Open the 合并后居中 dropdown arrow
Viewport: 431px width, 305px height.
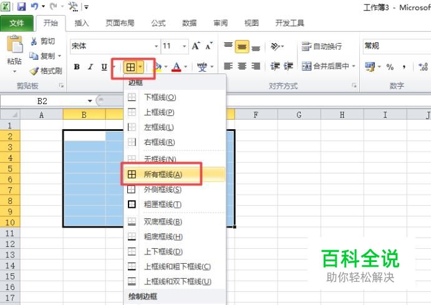[x=354, y=66]
